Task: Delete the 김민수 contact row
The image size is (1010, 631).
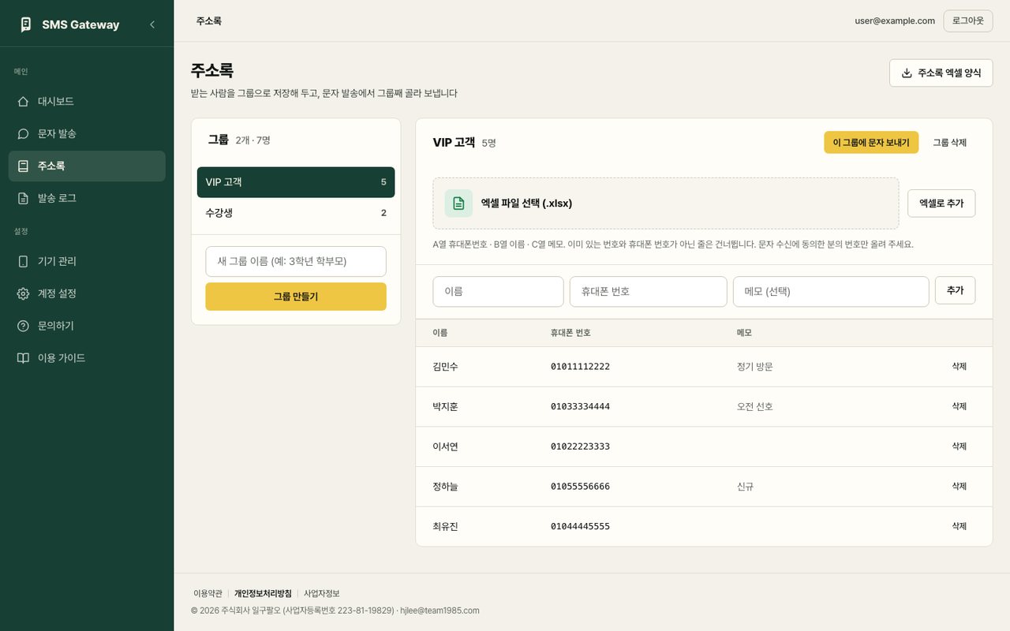Action: point(959,367)
